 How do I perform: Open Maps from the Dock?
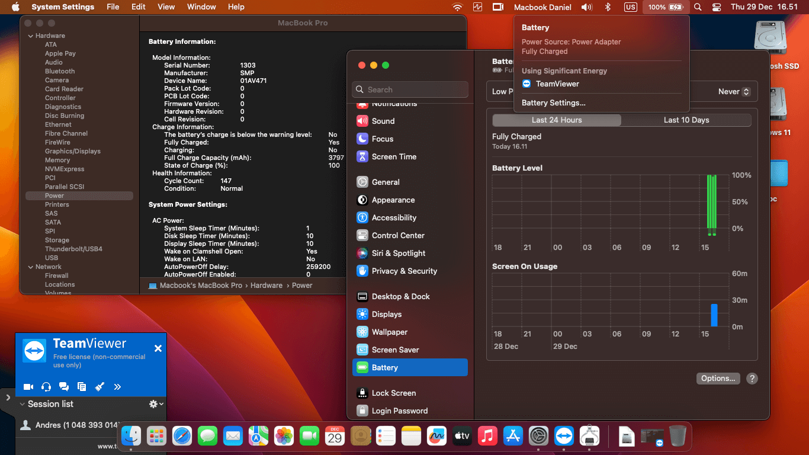click(x=258, y=437)
